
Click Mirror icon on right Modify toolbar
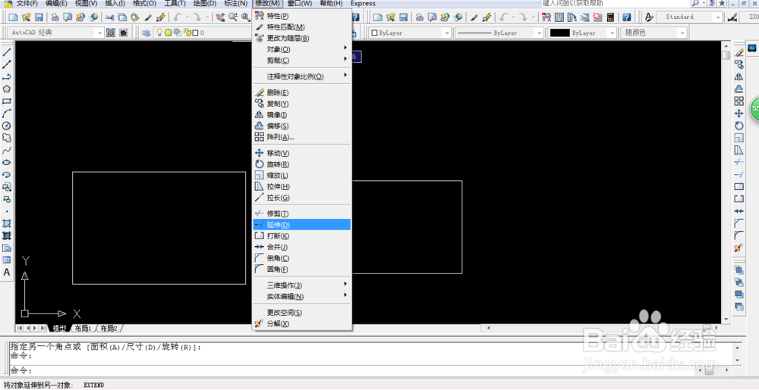739,76
